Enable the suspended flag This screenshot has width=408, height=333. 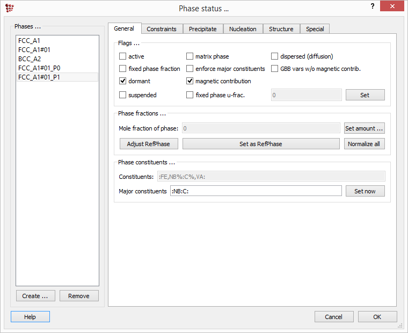123,95
